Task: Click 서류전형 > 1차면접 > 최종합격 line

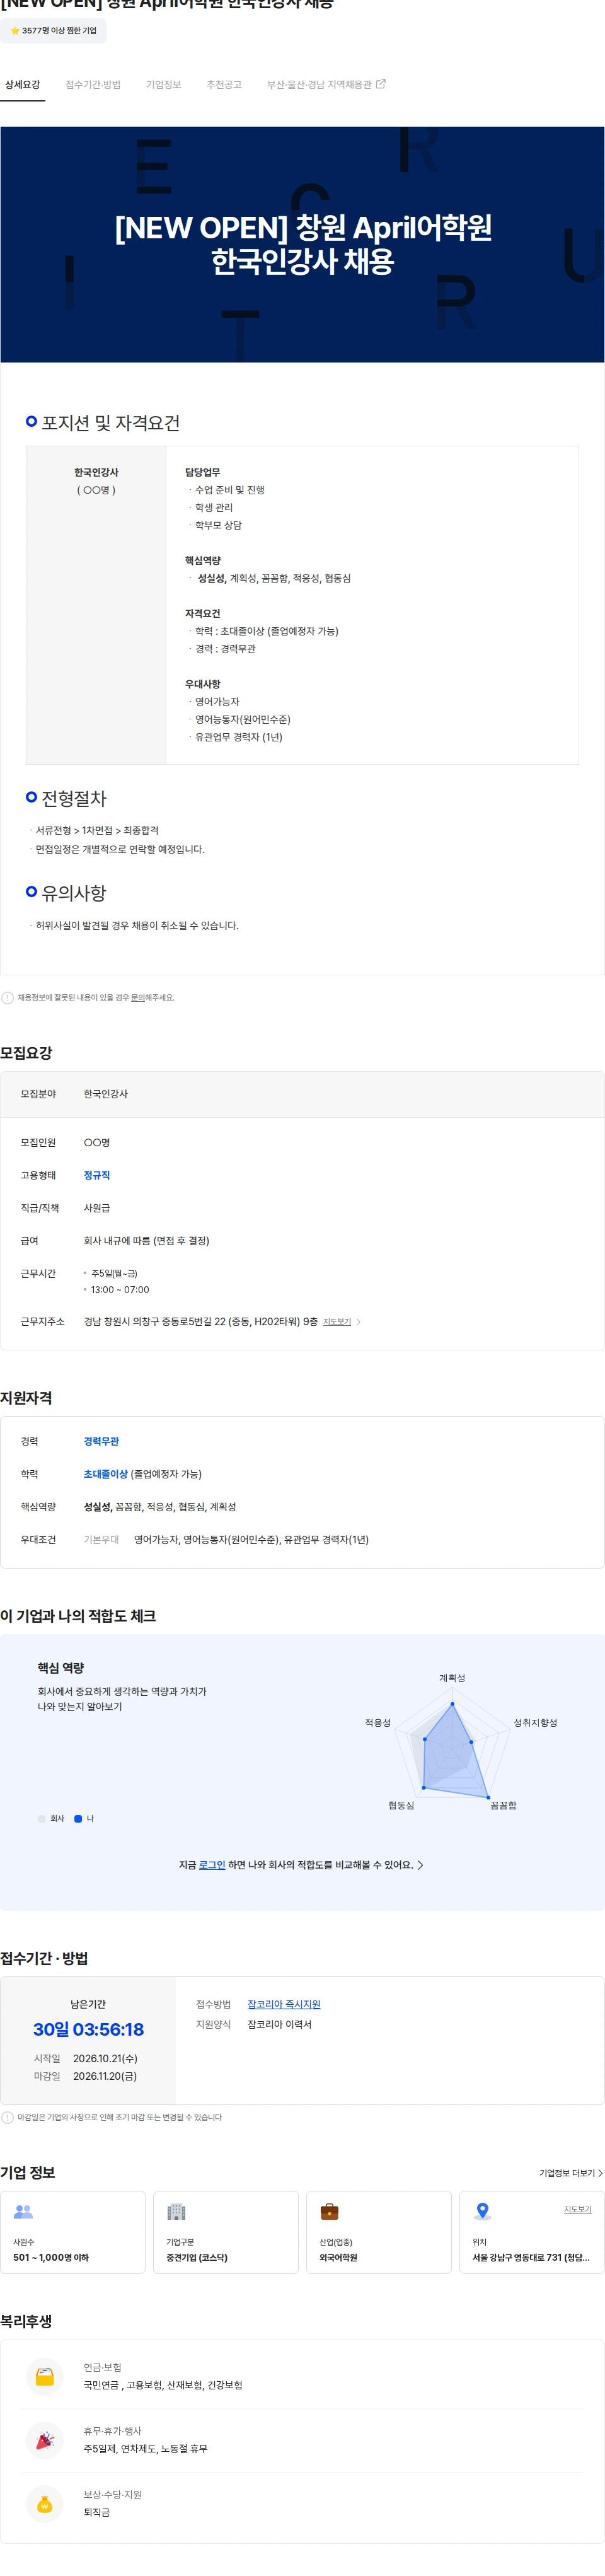Action: (x=97, y=830)
